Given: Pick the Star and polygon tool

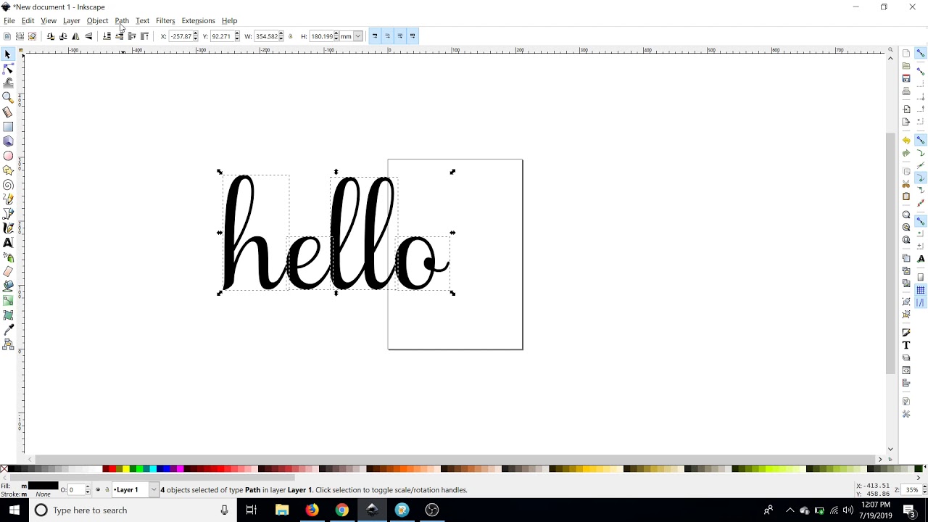Looking at the screenshot, I should [8, 170].
